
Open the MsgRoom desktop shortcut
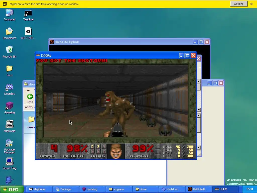point(9,126)
